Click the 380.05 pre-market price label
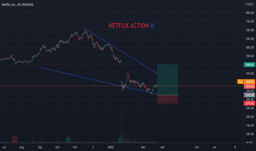This screenshot has height=151, width=256. click(249, 82)
